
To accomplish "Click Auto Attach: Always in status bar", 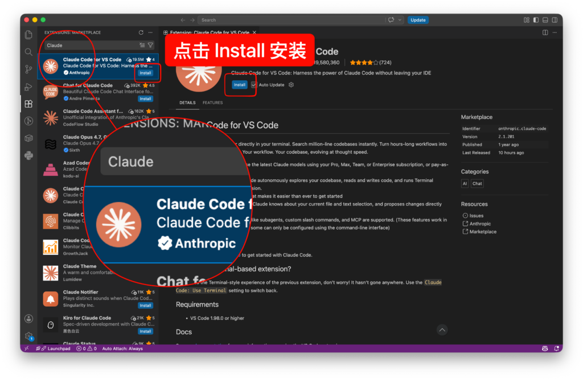I will [122, 348].
